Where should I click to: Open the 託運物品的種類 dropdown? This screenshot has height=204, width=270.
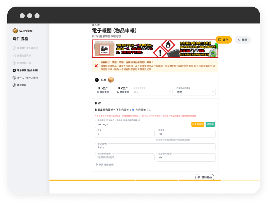(195, 92)
